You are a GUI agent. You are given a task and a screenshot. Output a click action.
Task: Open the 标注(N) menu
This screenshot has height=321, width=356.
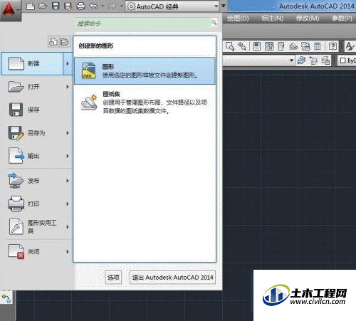[x=273, y=19]
